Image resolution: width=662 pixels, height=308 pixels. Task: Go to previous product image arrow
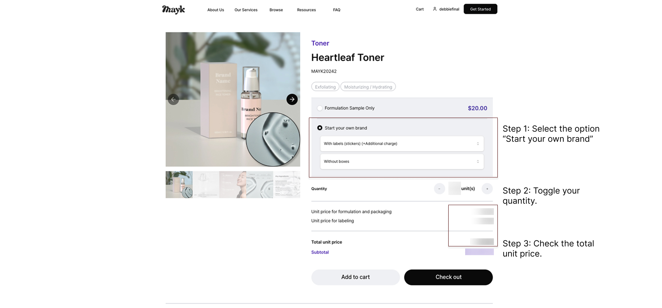point(173,99)
